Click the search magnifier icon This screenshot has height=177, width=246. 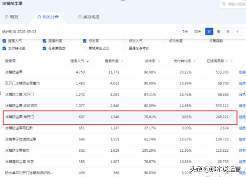(x=224, y=4)
